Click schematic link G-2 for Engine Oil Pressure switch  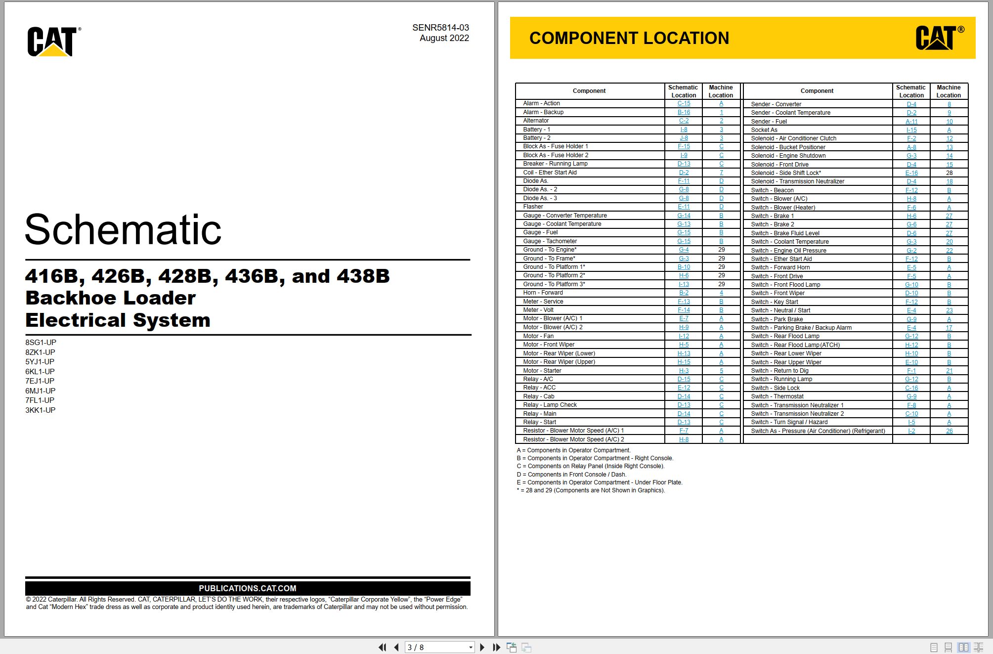pos(911,251)
